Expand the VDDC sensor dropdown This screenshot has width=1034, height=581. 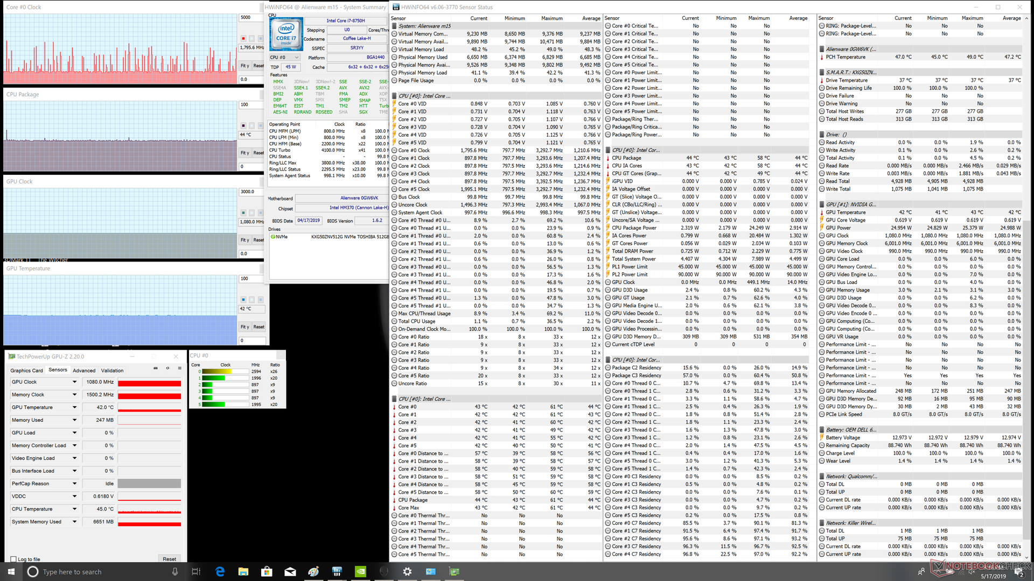point(74,496)
